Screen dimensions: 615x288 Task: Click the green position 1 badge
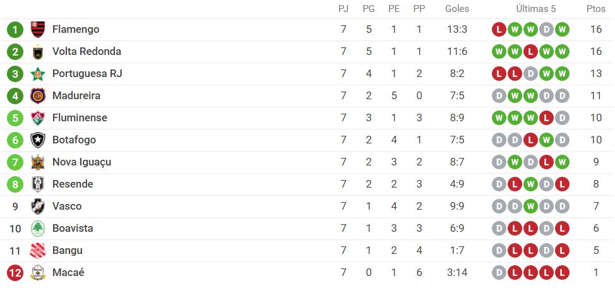coord(15,30)
